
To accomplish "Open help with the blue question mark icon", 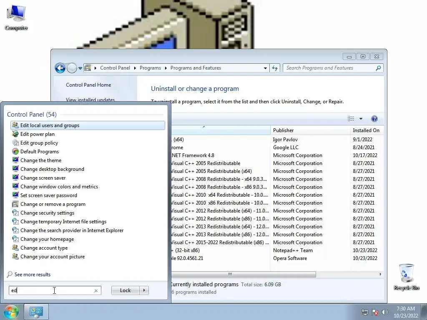I will 374,119.
